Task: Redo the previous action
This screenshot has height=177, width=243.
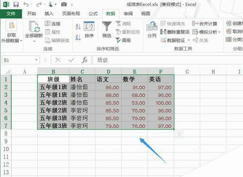Action: pyautogui.click(x=39, y=4)
